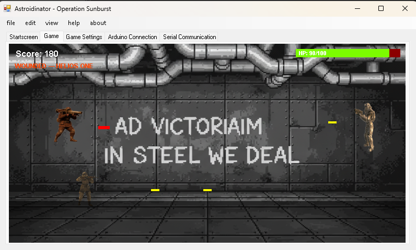Image resolution: width=416 pixels, height=250 pixels.
Task: Click the red projectile near AD VICTORIAIM
Action: (x=103, y=128)
